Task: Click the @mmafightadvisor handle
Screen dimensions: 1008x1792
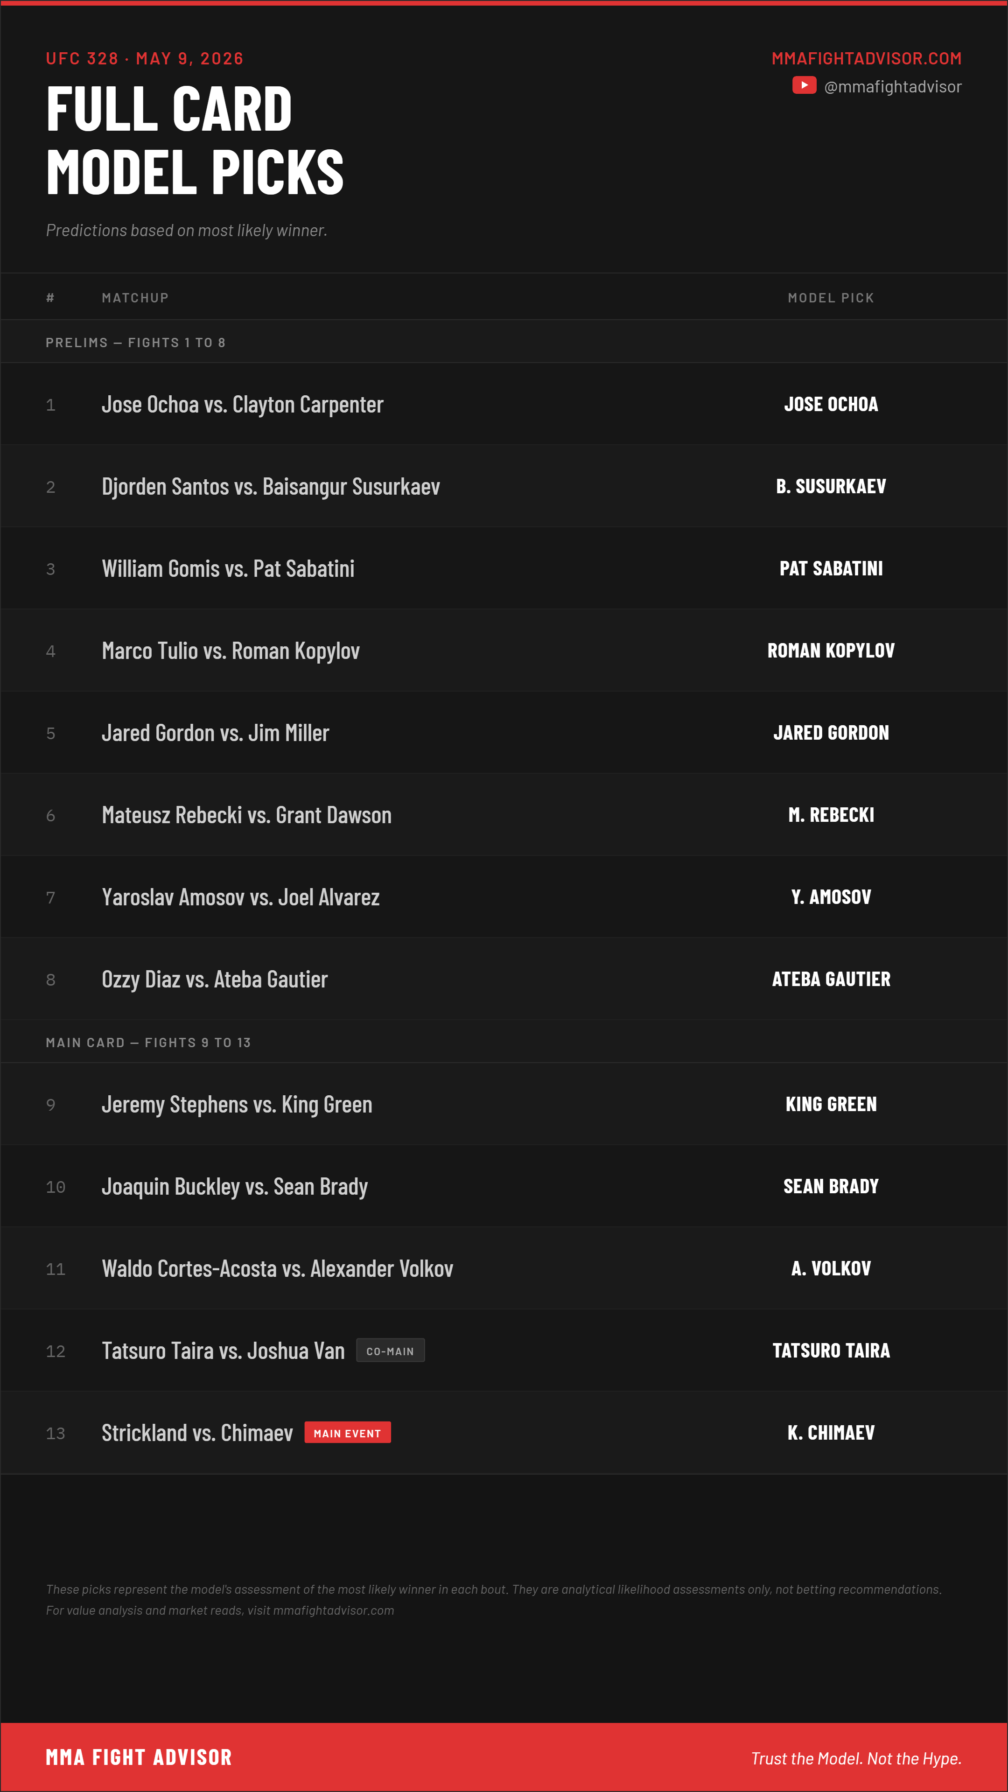Action: 893,86
